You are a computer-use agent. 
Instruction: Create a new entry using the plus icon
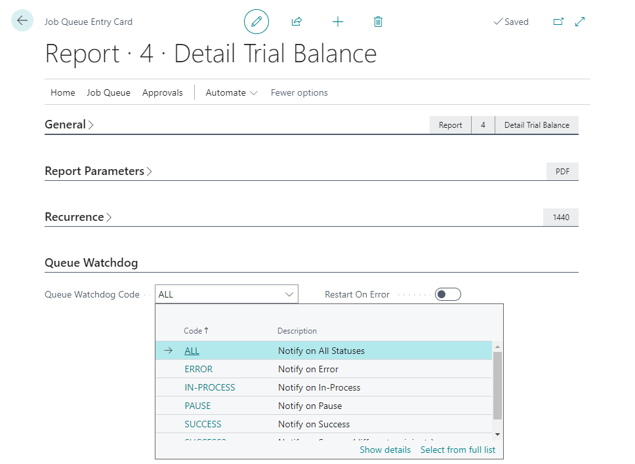click(x=338, y=21)
